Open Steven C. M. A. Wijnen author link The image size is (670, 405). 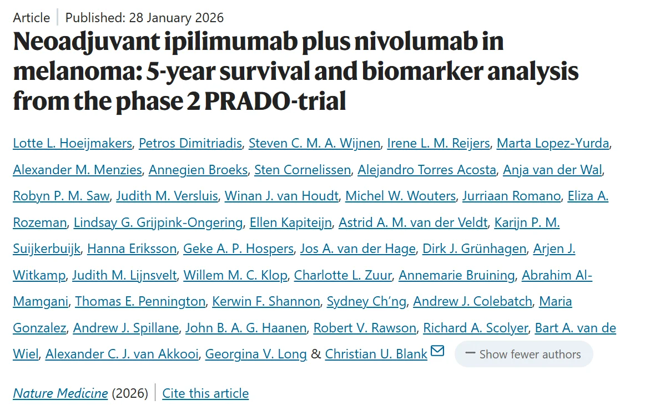click(x=314, y=143)
